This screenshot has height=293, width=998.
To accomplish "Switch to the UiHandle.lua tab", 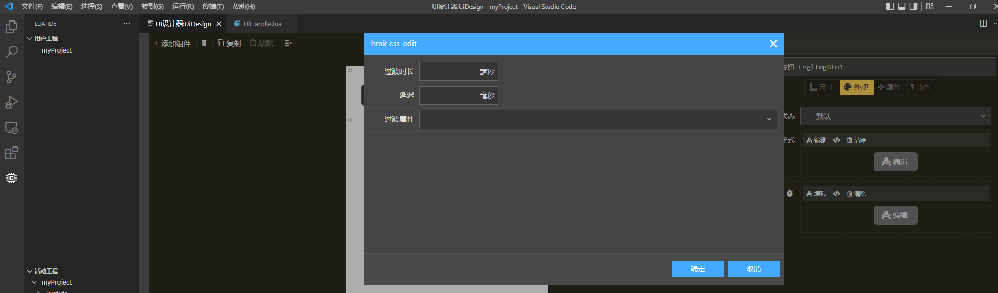I will [x=262, y=24].
